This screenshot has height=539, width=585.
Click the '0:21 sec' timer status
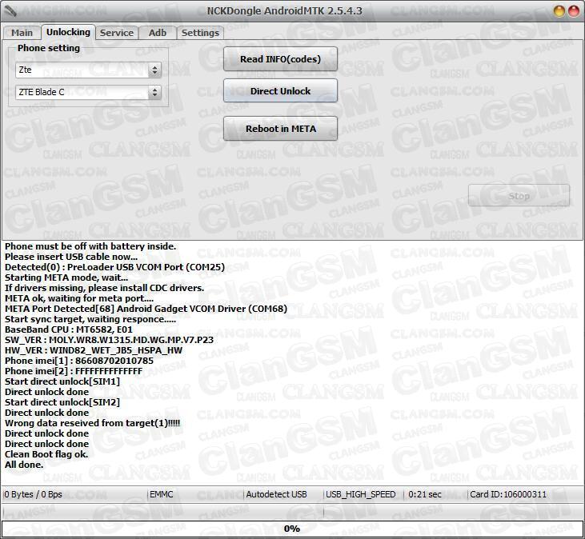click(x=425, y=494)
